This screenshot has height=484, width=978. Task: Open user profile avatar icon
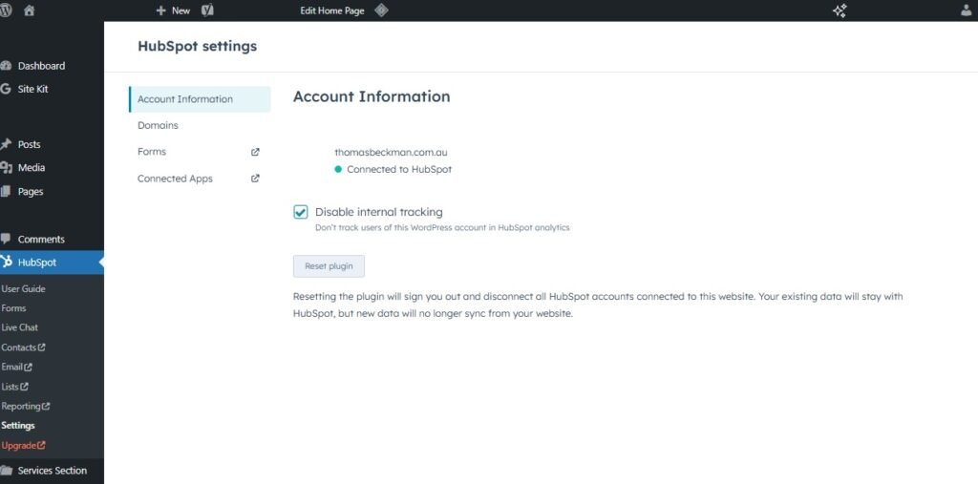pos(967,11)
